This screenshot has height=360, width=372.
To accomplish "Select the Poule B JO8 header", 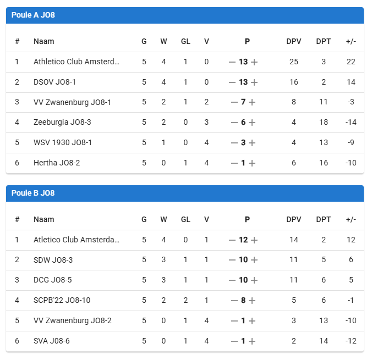I will click(33, 193).
